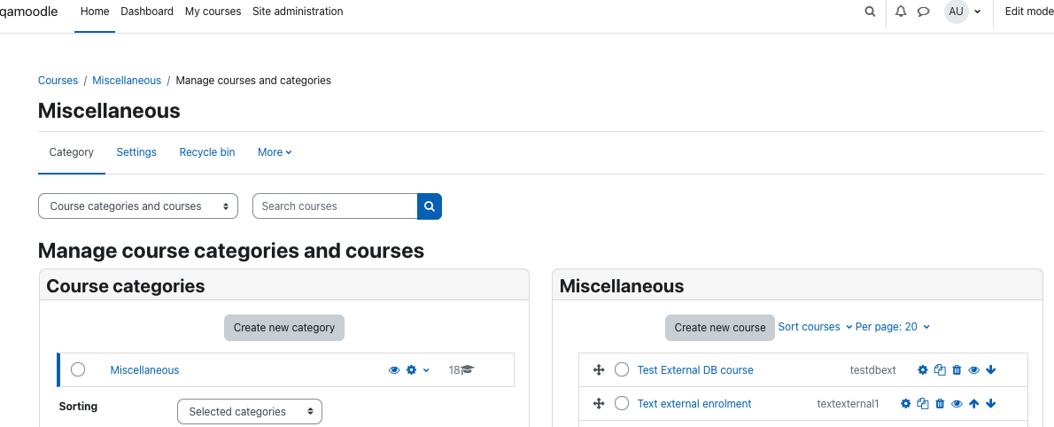The height and width of the screenshot is (427, 1054).
Task: Switch to the Recycle bin tab
Action: [207, 152]
